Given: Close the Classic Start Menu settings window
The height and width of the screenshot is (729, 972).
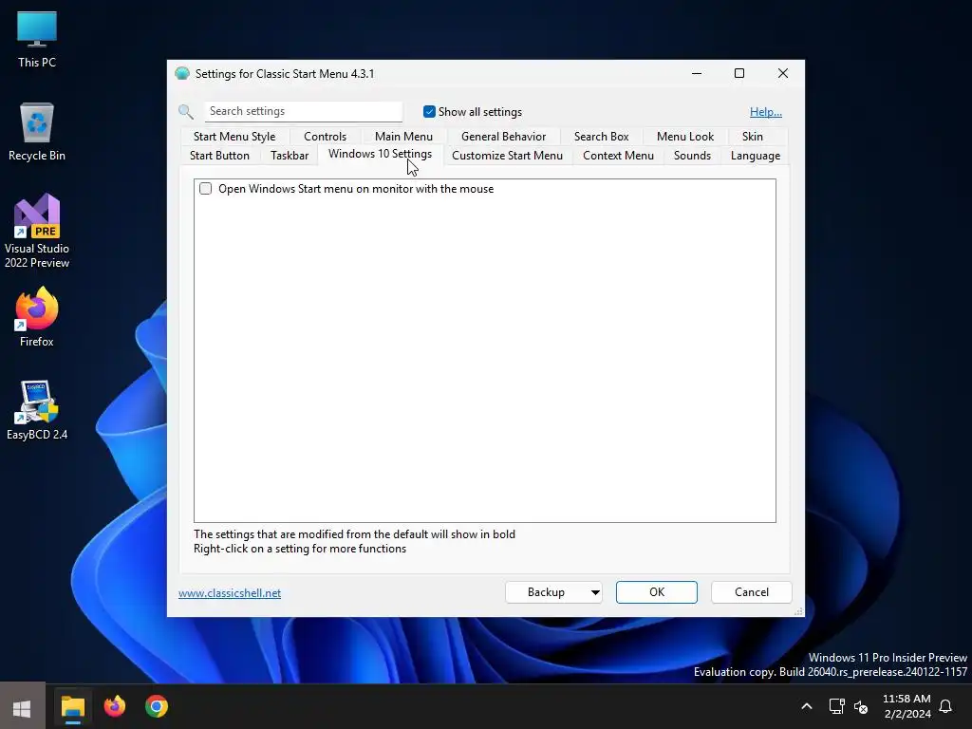Looking at the screenshot, I should click(x=783, y=73).
